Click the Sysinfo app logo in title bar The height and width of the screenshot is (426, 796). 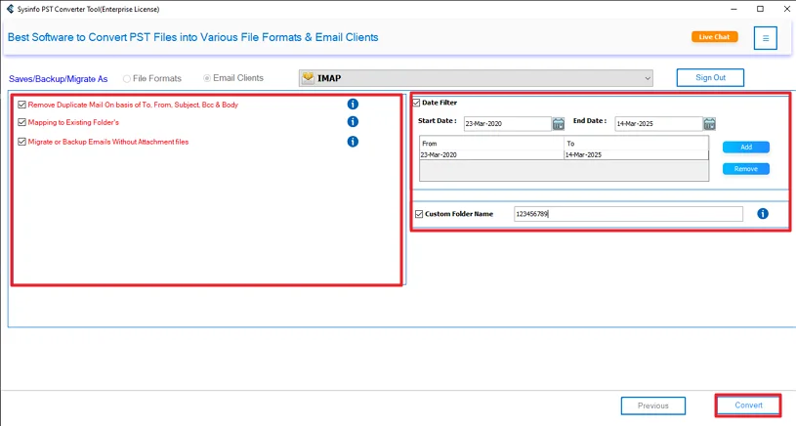click(10, 9)
